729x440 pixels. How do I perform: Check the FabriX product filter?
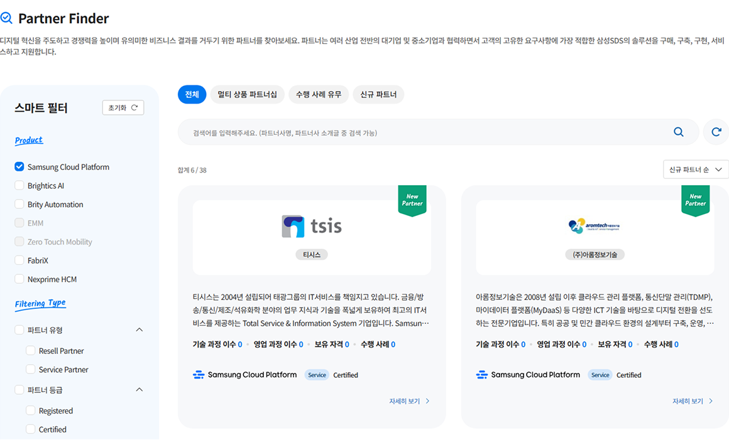(x=19, y=260)
